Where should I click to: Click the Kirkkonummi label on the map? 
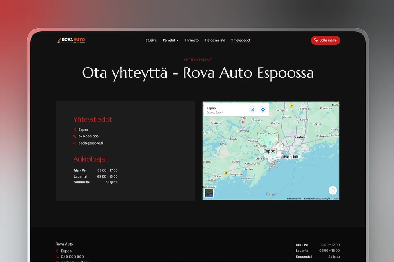coord(253,163)
